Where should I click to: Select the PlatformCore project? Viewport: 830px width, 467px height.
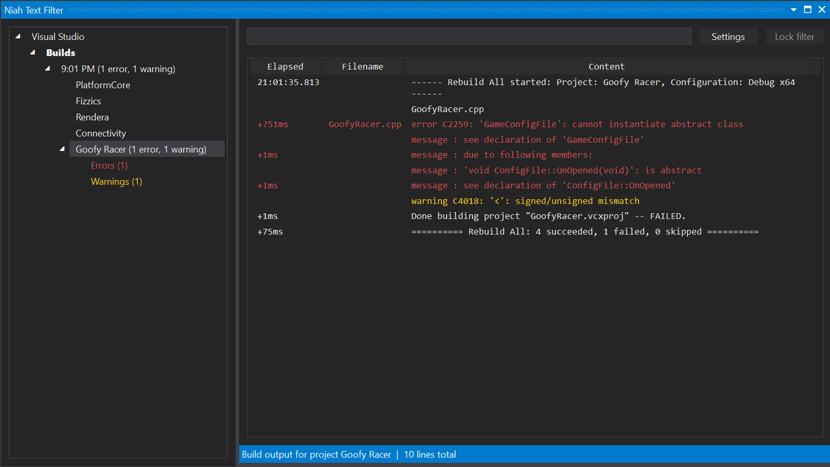point(103,85)
